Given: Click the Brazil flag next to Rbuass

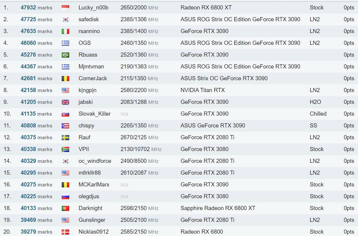Looking at the screenshot, I should pyautogui.click(x=65, y=55).
